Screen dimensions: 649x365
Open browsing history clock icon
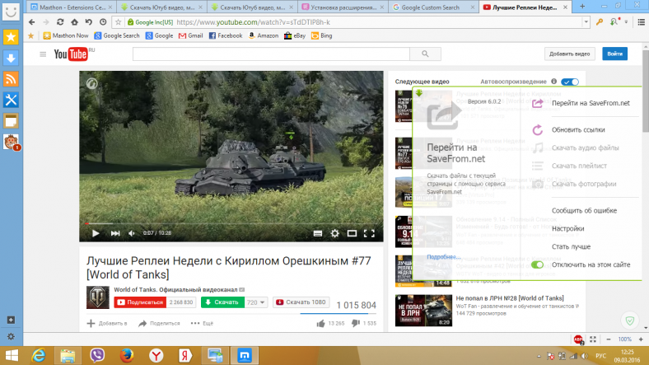(x=103, y=22)
